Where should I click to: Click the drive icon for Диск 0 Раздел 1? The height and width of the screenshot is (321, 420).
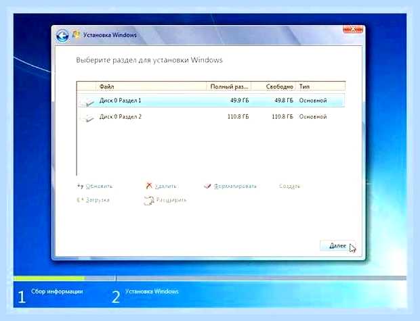click(87, 102)
